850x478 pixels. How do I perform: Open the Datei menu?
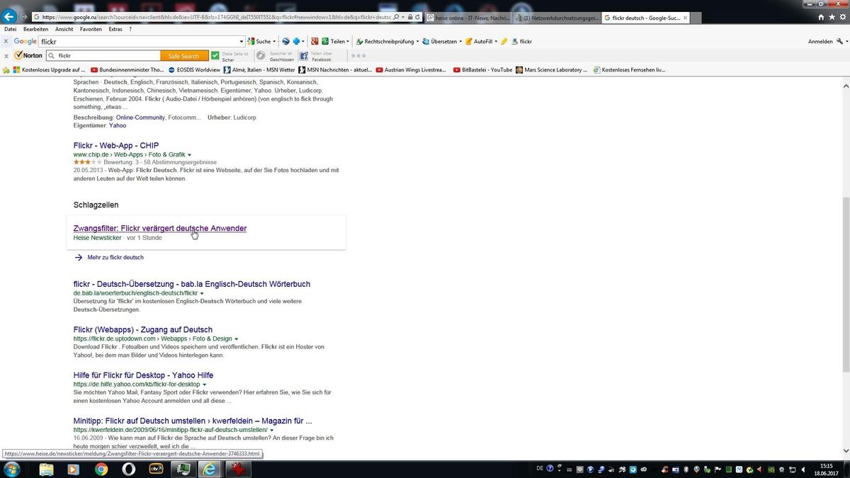click(11, 29)
